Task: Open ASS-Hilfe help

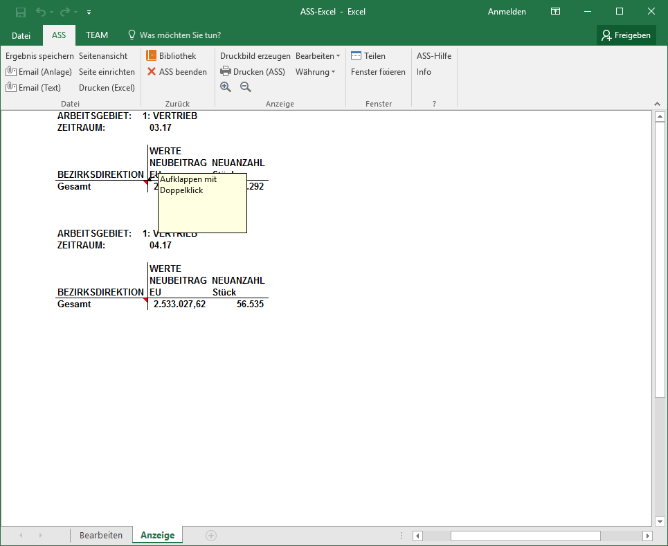Action: pos(434,56)
